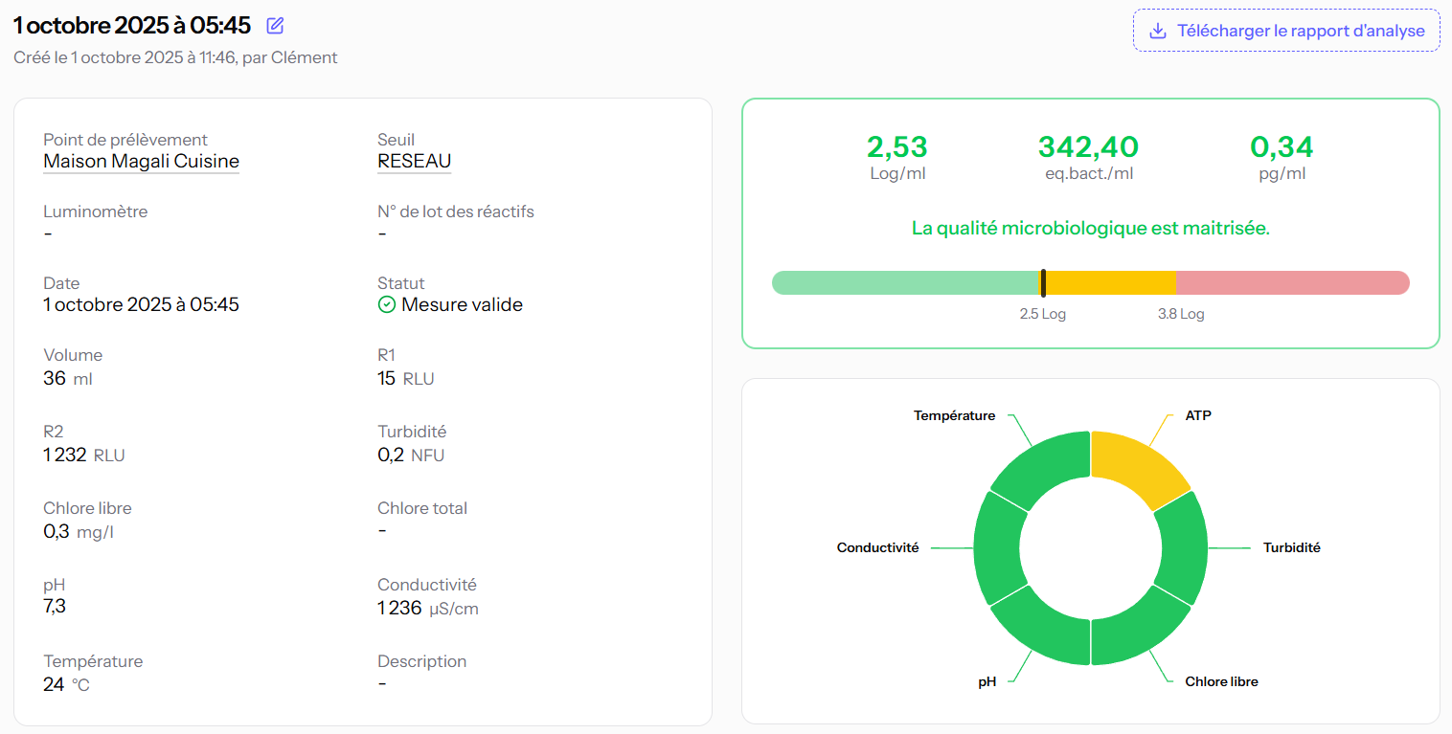
Task: Open the RESEAU threshold link
Action: (x=414, y=161)
